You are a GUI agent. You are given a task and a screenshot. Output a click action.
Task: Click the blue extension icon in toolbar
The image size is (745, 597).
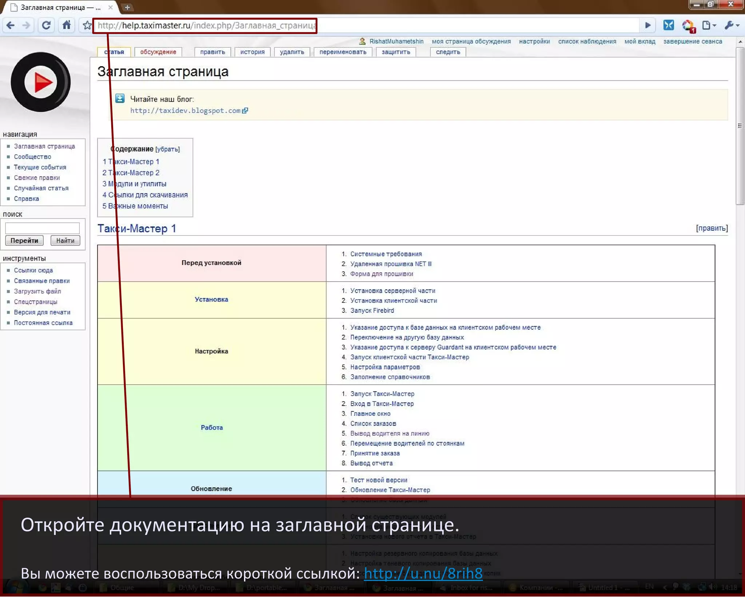pos(668,25)
